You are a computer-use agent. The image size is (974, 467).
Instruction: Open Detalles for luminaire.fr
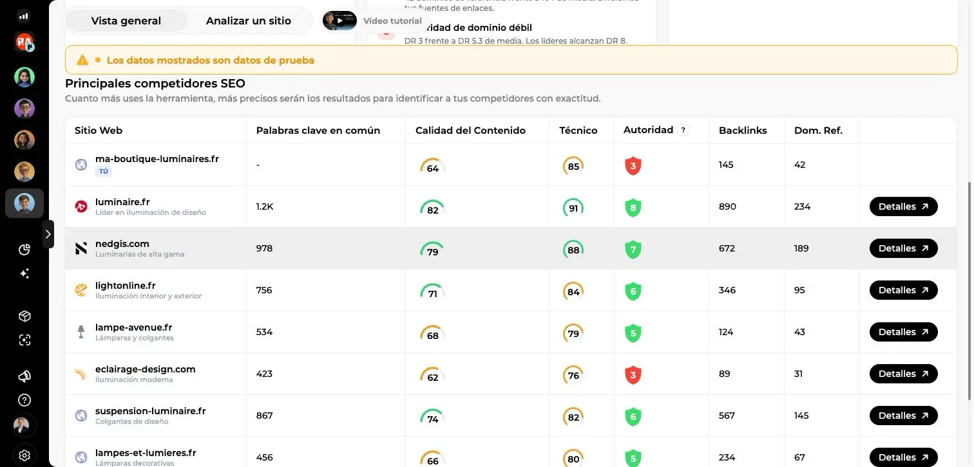pyautogui.click(x=903, y=206)
